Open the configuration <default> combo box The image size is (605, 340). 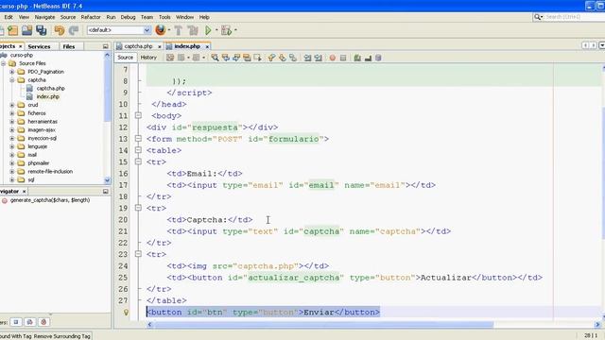click(119, 30)
